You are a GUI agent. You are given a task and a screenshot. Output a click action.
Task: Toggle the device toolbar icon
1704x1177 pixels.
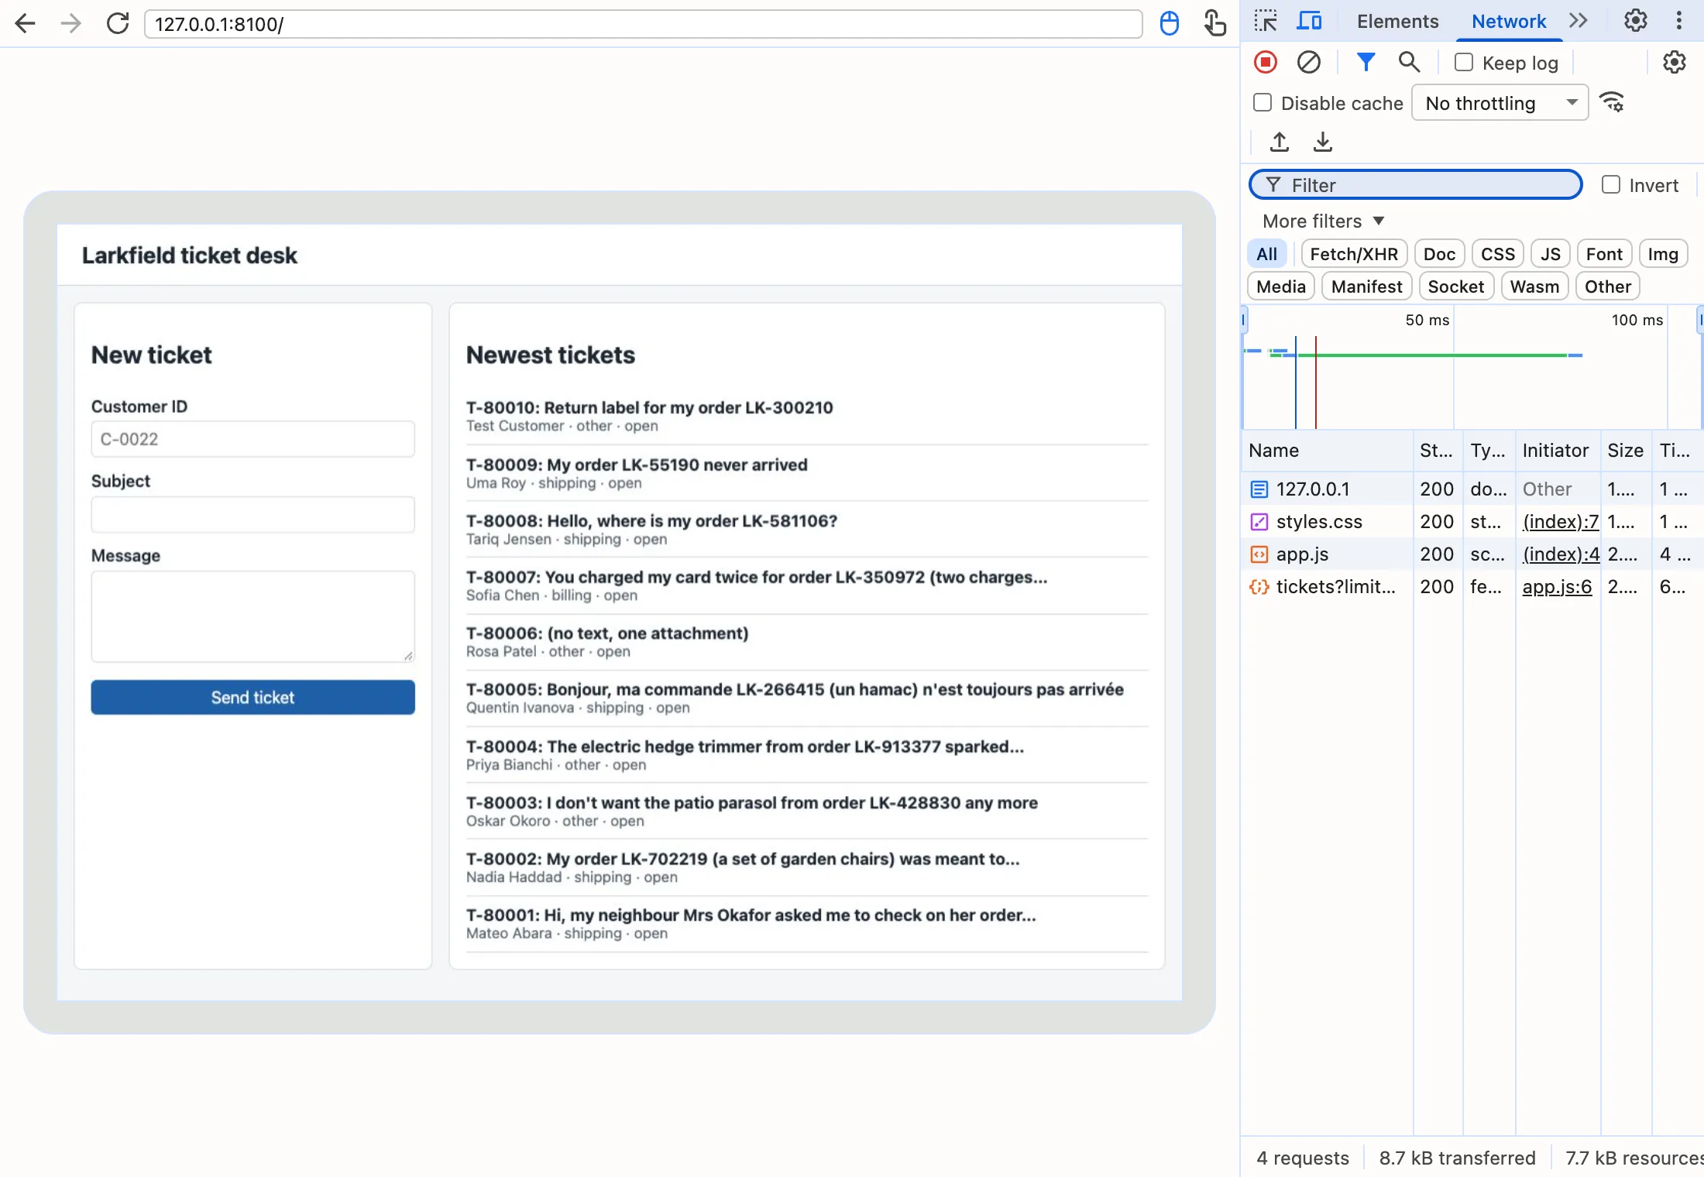tap(1309, 21)
